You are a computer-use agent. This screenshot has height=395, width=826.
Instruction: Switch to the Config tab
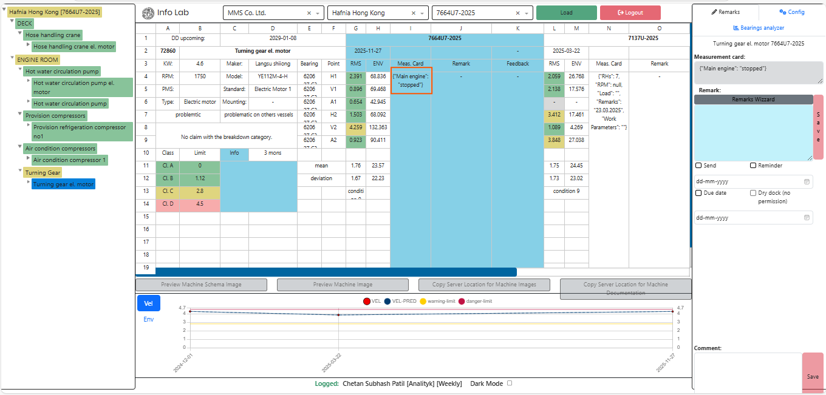[791, 12]
